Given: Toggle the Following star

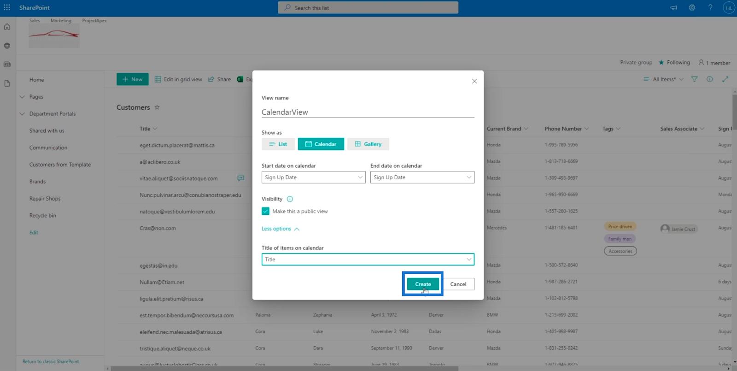Looking at the screenshot, I should click(661, 62).
